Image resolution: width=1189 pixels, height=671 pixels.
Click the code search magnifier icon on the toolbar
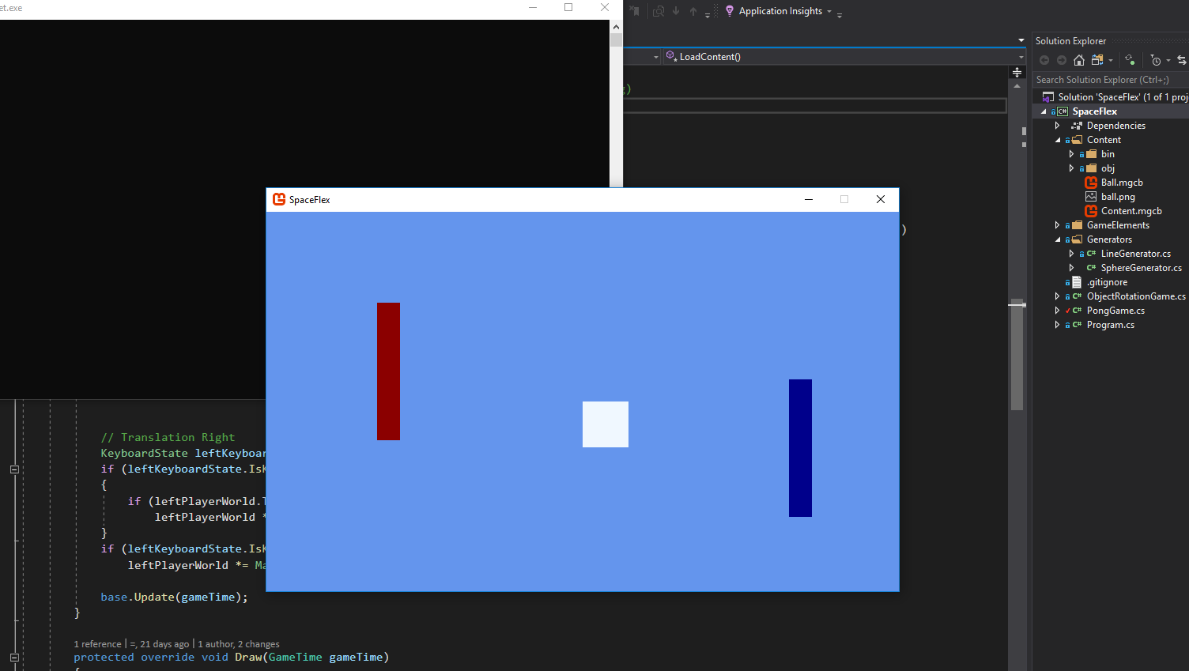[659, 10]
